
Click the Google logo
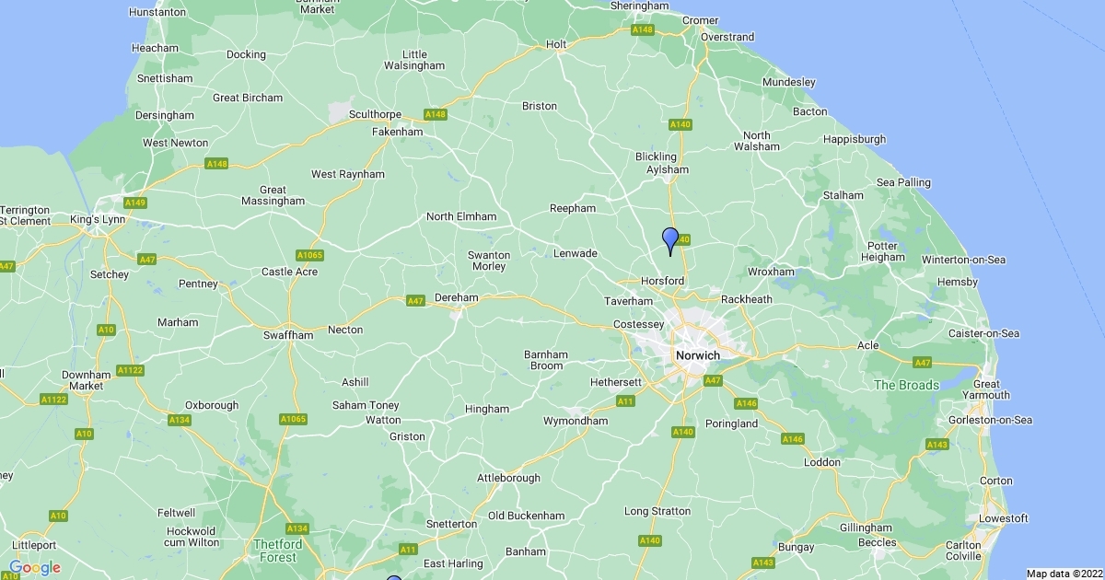(35, 567)
